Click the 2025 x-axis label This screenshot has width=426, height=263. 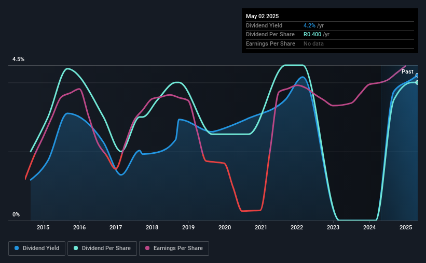coord(406,227)
